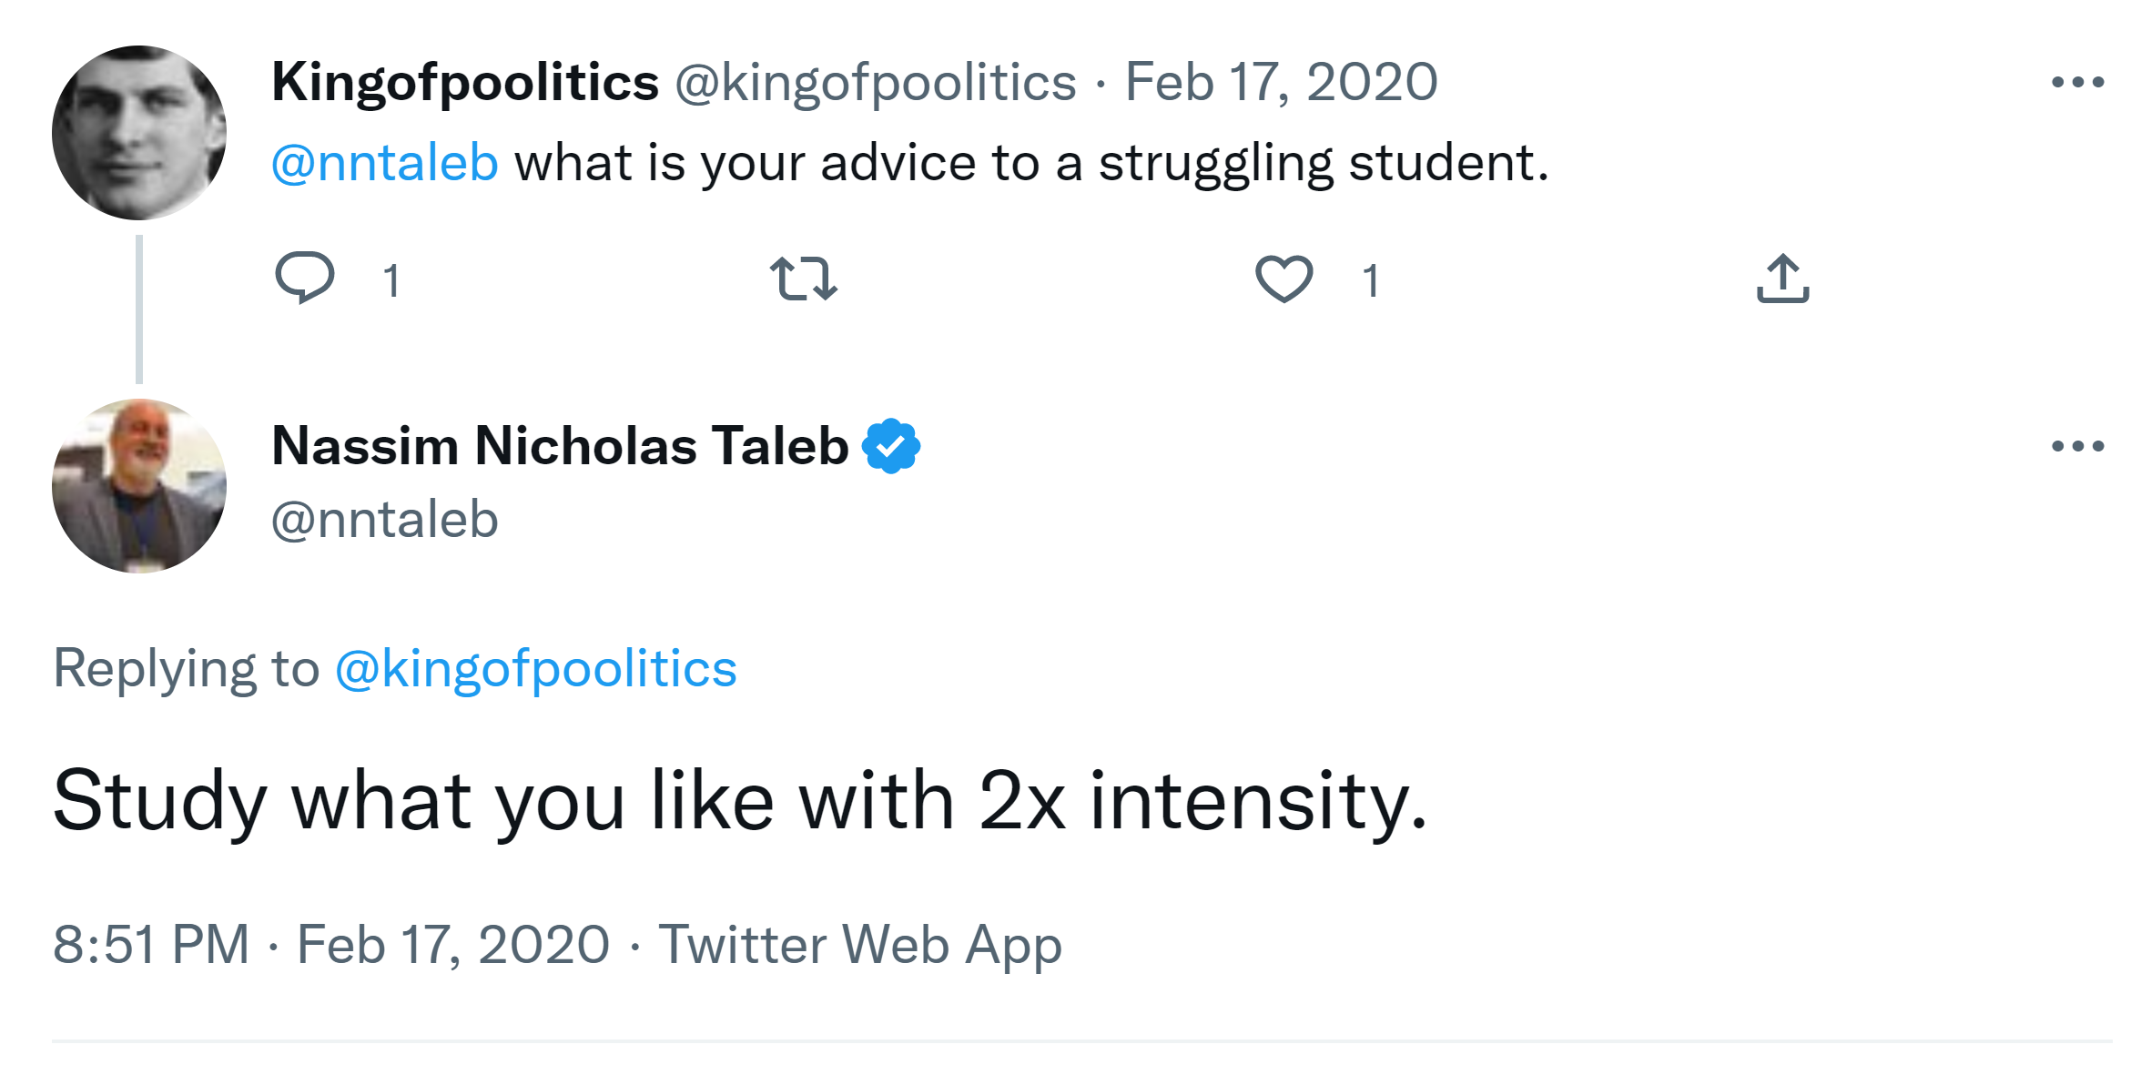
Task: Click the reply icon under Kingofpoolitics tweet
Action: (x=304, y=278)
